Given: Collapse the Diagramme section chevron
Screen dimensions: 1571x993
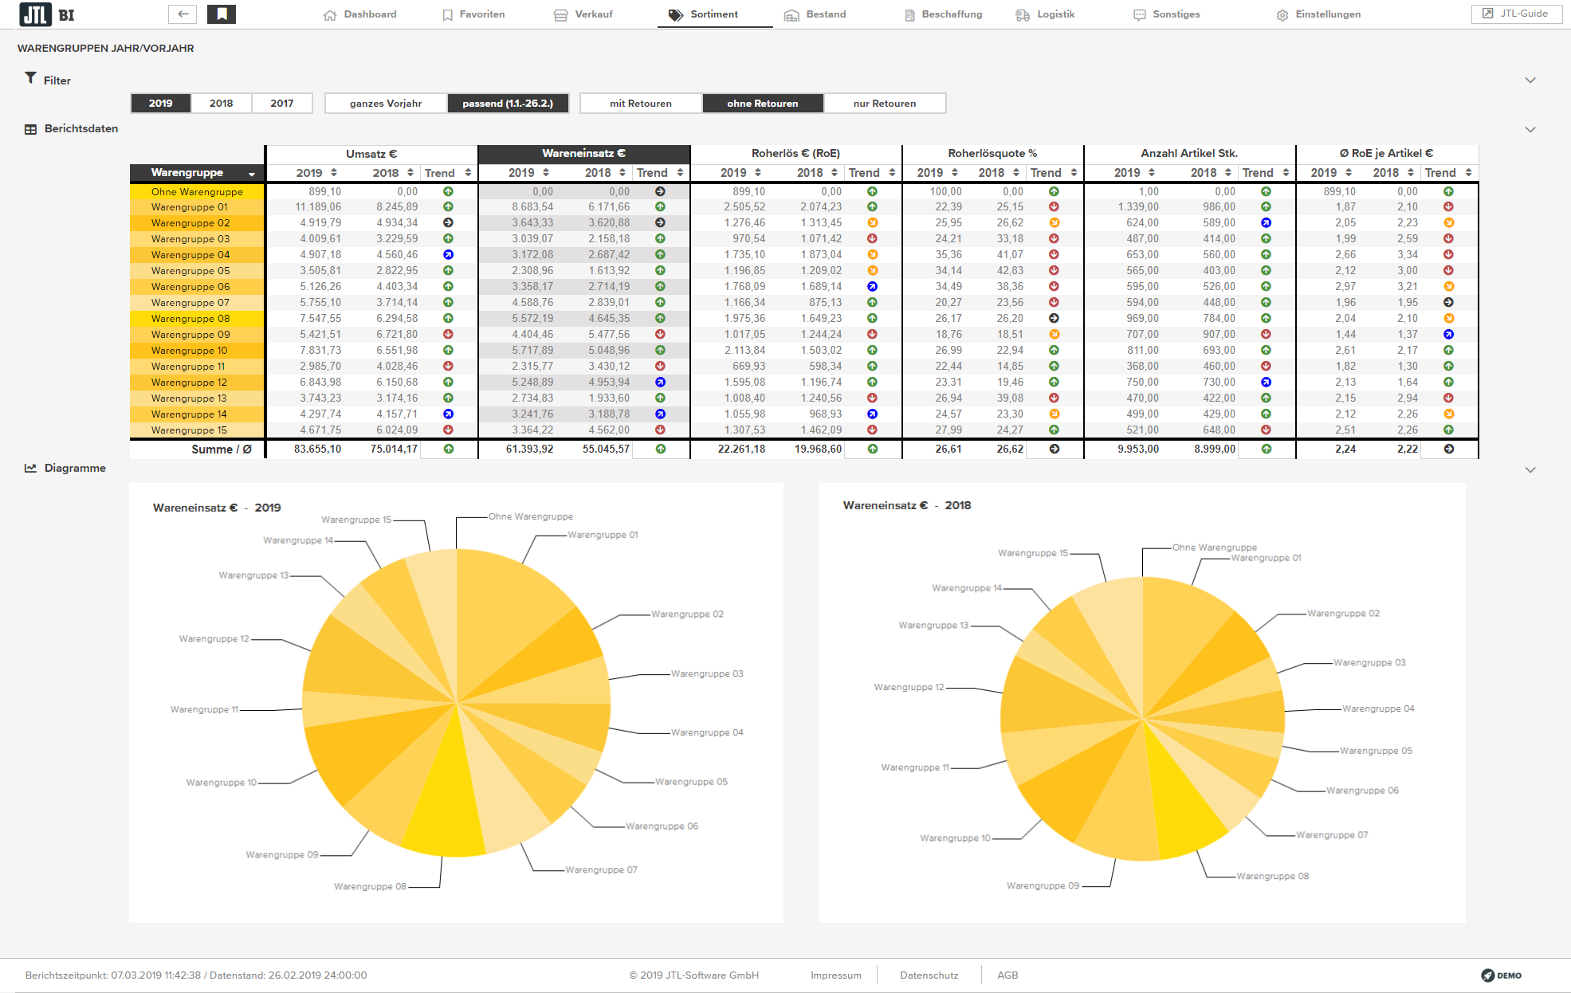Looking at the screenshot, I should 1530,469.
